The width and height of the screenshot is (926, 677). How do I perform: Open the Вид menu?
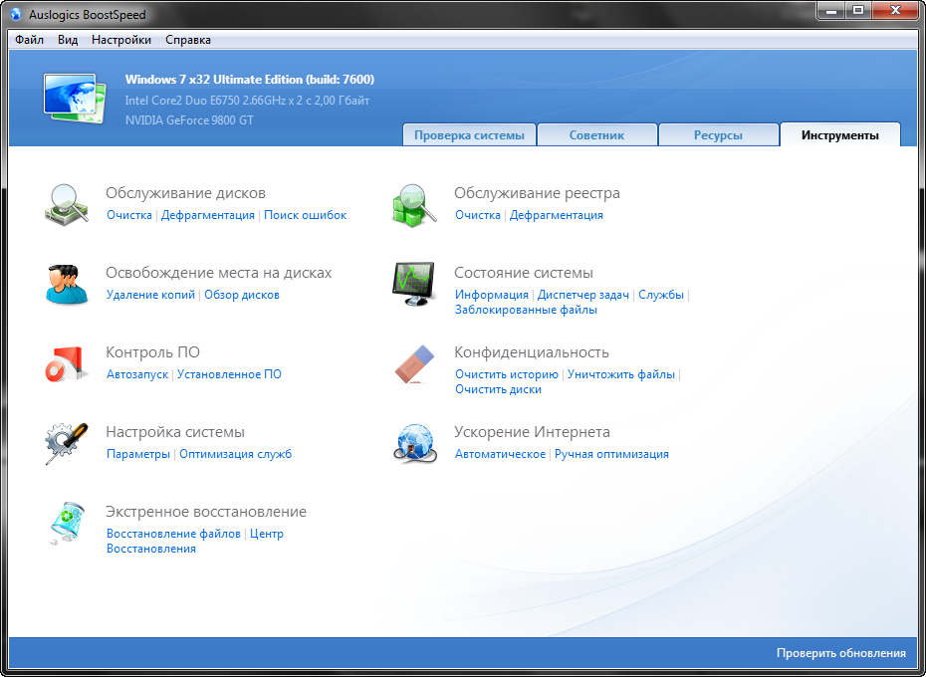point(68,40)
